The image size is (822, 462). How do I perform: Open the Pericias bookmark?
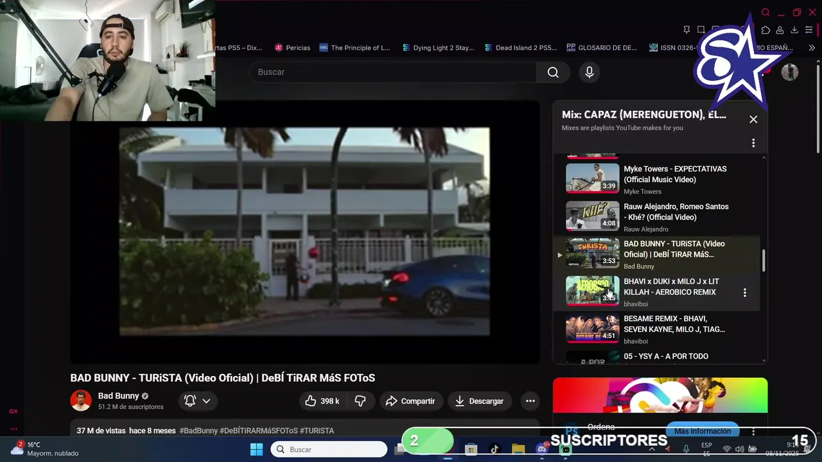tap(292, 47)
